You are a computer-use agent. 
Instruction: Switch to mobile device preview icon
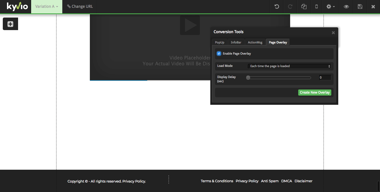(x=317, y=6)
